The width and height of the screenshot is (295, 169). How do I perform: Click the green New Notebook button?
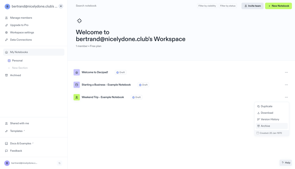pyautogui.click(x=278, y=6)
